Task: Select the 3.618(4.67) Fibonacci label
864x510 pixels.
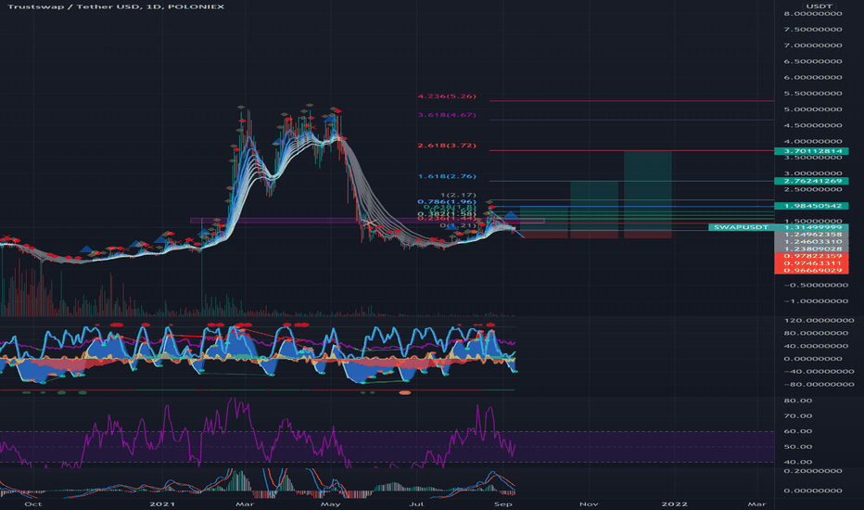Action: pyautogui.click(x=447, y=115)
